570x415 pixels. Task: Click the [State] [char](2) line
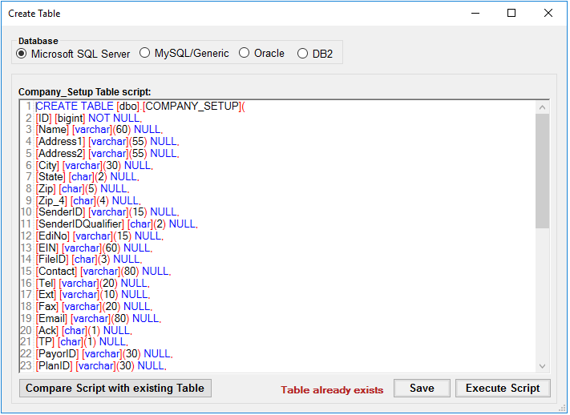tap(87, 177)
